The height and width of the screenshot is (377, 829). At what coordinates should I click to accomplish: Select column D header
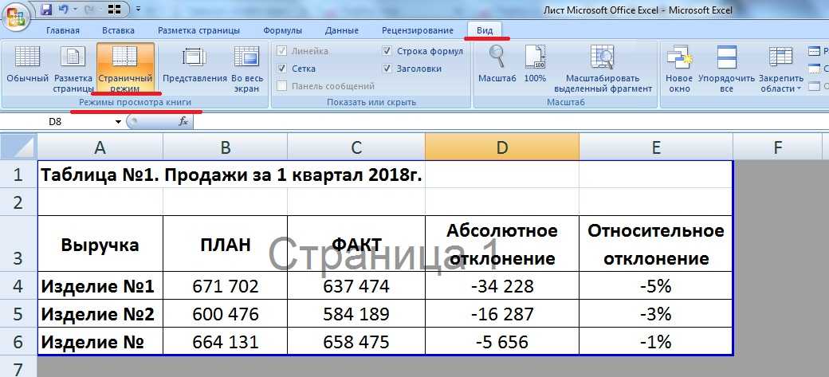tap(501, 147)
